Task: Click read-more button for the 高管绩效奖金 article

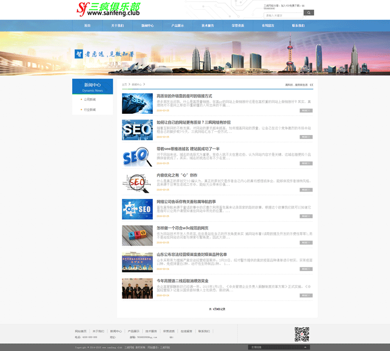Action: [x=306, y=295]
